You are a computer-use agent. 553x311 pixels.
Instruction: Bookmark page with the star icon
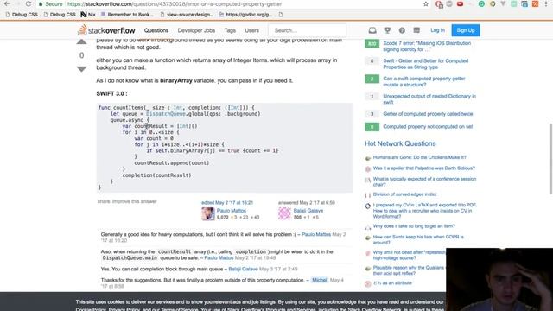point(426,4)
